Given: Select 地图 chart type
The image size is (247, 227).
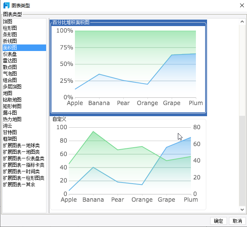Looking at the screenshot, I should tap(25, 94).
